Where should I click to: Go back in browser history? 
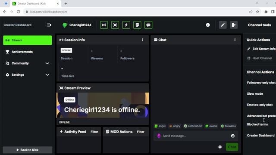pyautogui.click(x=5, y=12)
